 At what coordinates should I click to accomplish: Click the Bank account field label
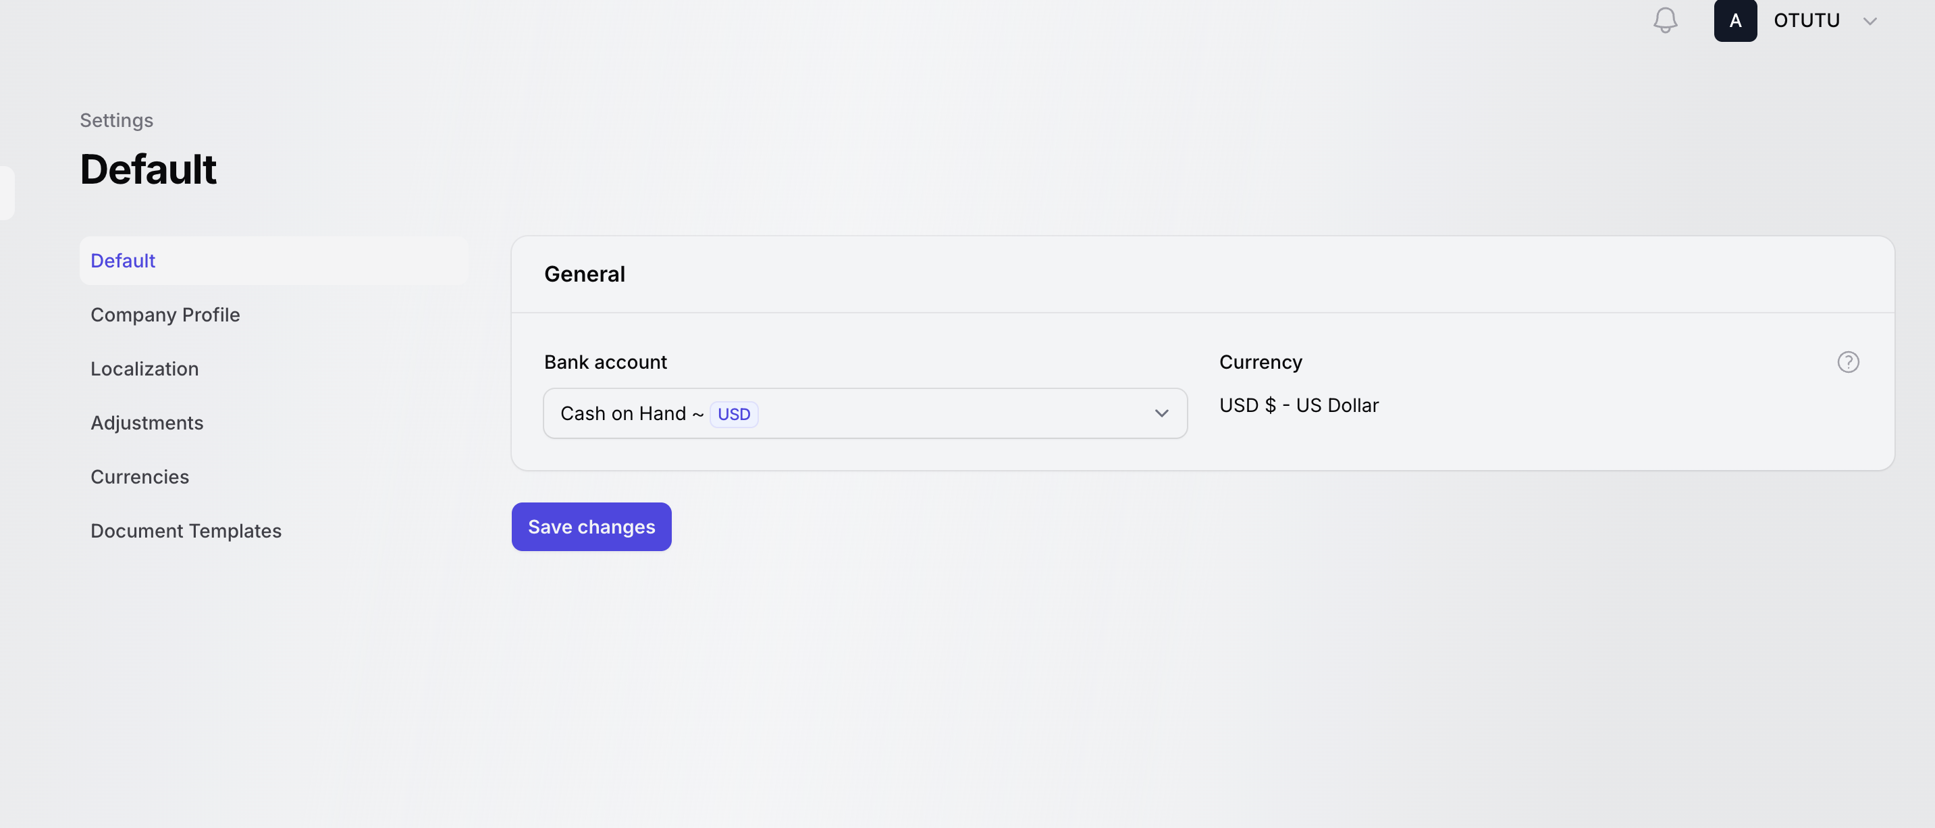[605, 362]
